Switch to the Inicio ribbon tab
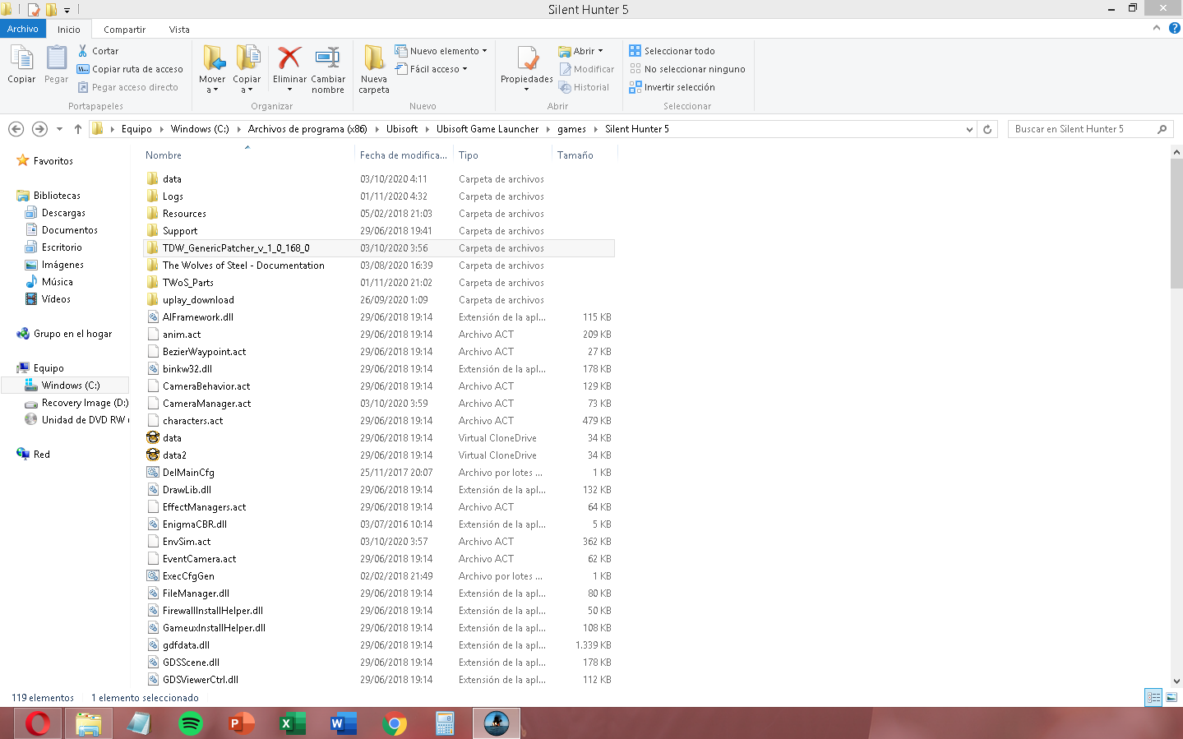This screenshot has width=1183, height=739. pos(69,30)
